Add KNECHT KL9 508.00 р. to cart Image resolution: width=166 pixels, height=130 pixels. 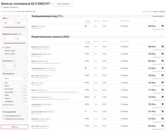point(162,26)
